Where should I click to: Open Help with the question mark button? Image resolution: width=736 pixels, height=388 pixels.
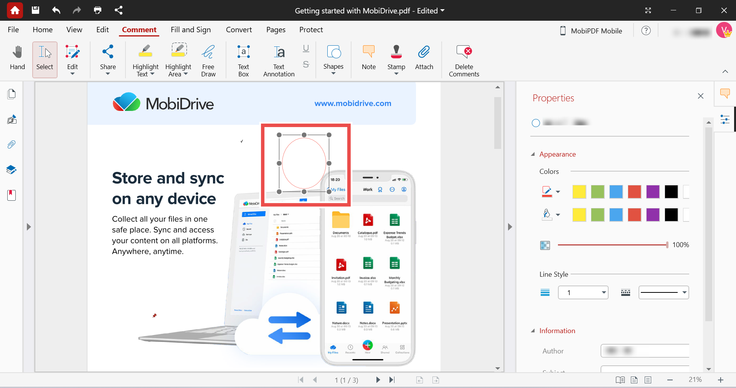pos(646,31)
